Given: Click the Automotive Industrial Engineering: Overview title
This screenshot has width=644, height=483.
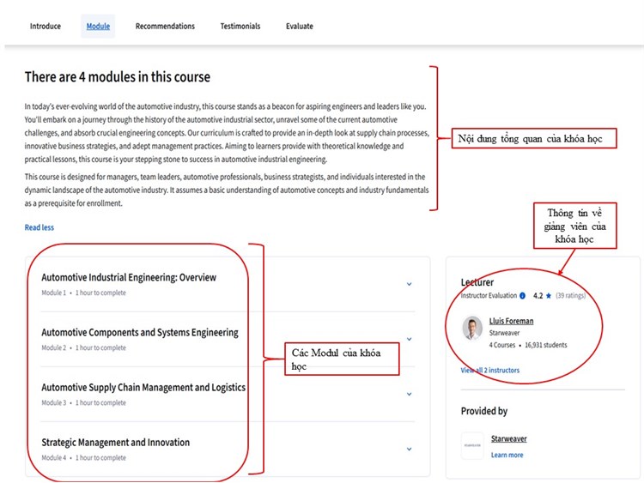Looking at the screenshot, I should 129,278.
